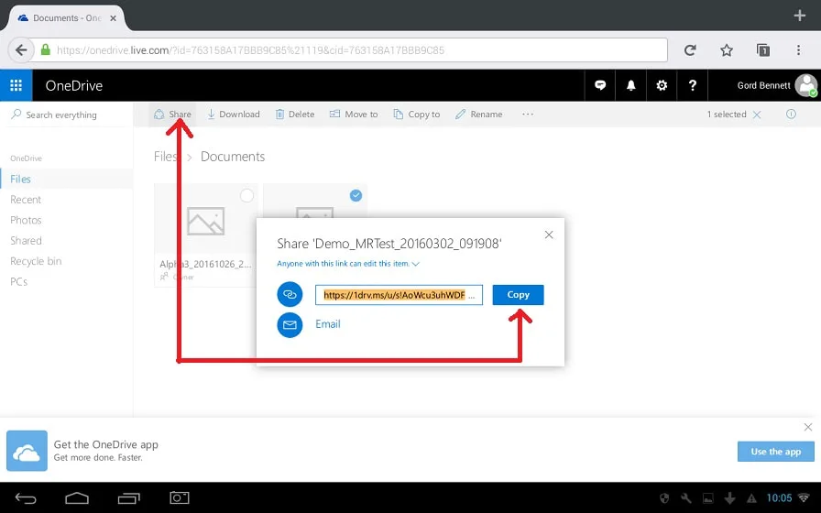
Task: Go to Photos in sidebar
Action: [x=26, y=220]
